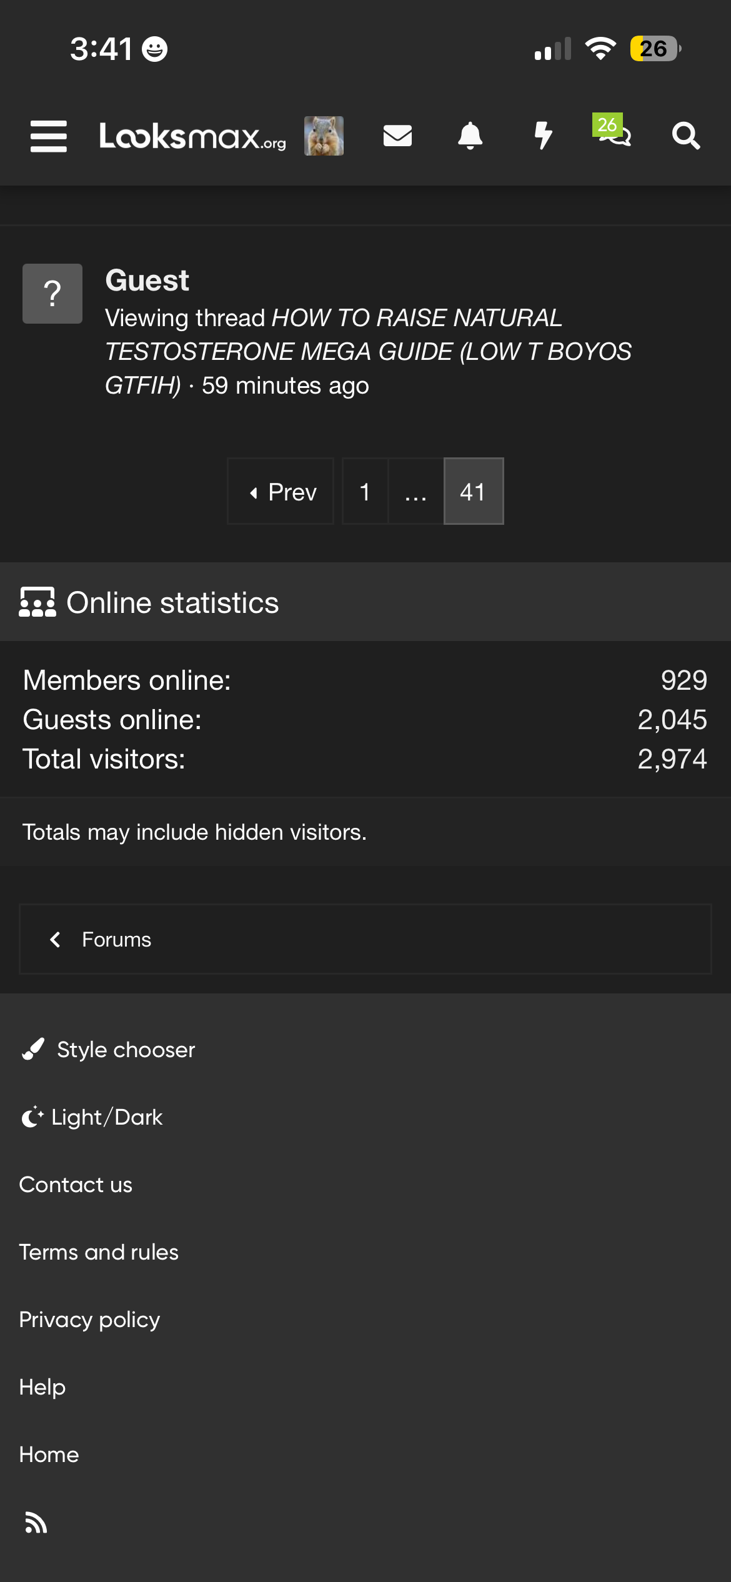Tap the hidden visitors note text
Viewport: 731px width, 1582px height.
[194, 832]
